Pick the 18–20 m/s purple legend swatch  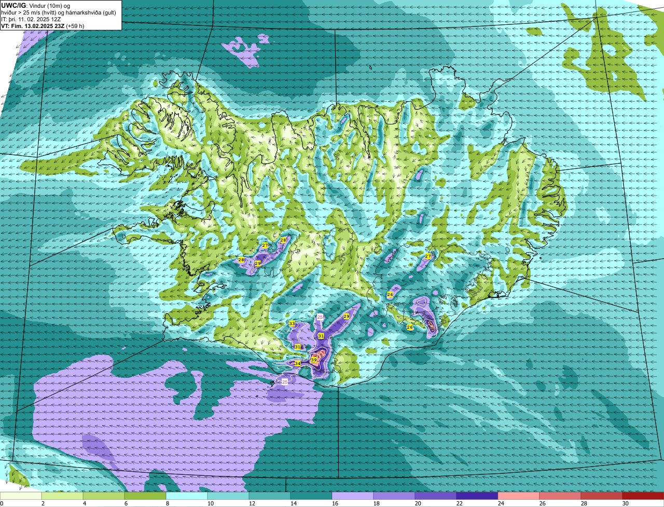point(394,496)
